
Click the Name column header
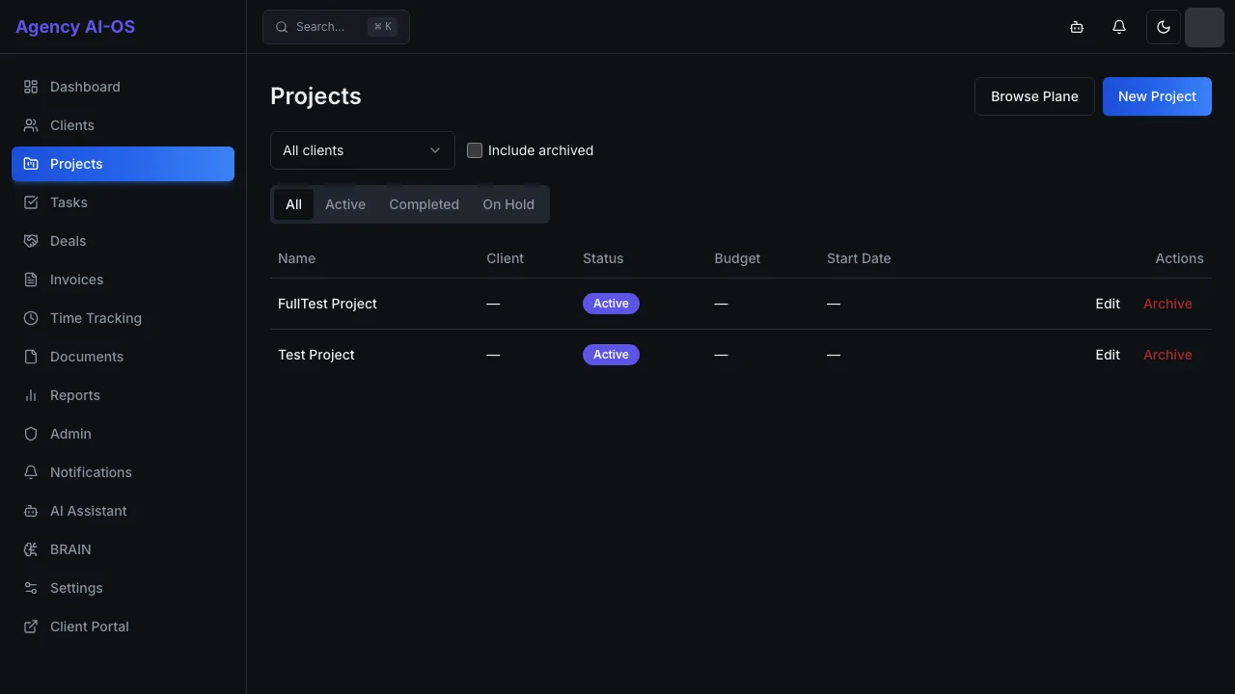tap(296, 258)
